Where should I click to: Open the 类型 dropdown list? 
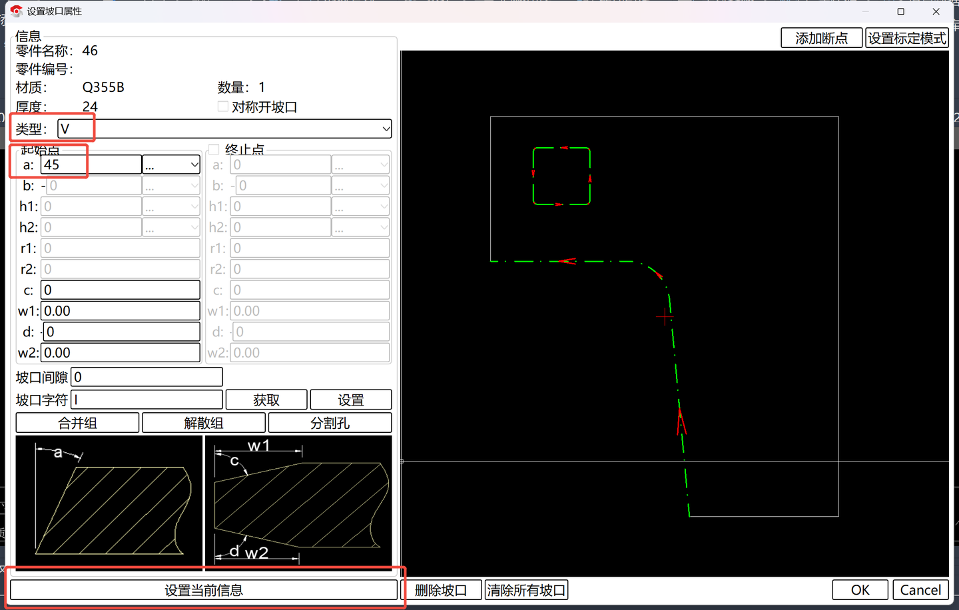point(386,129)
